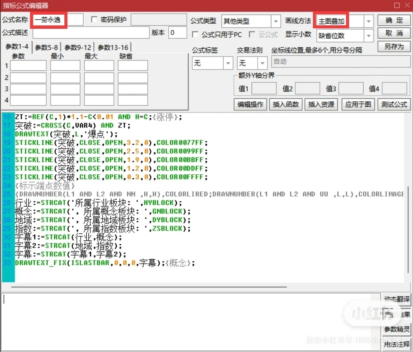This screenshot has height=352, width=413.
Task: Click the 动态翻译 button
Action: click(397, 299)
